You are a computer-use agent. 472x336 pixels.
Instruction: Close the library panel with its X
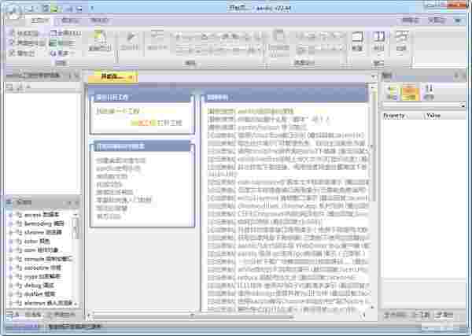[x=76, y=203]
